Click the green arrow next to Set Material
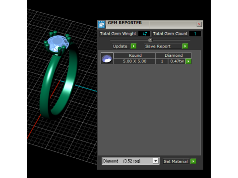Viewport: 238px width, 178px height. pyautogui.click(x=193, y=161)
